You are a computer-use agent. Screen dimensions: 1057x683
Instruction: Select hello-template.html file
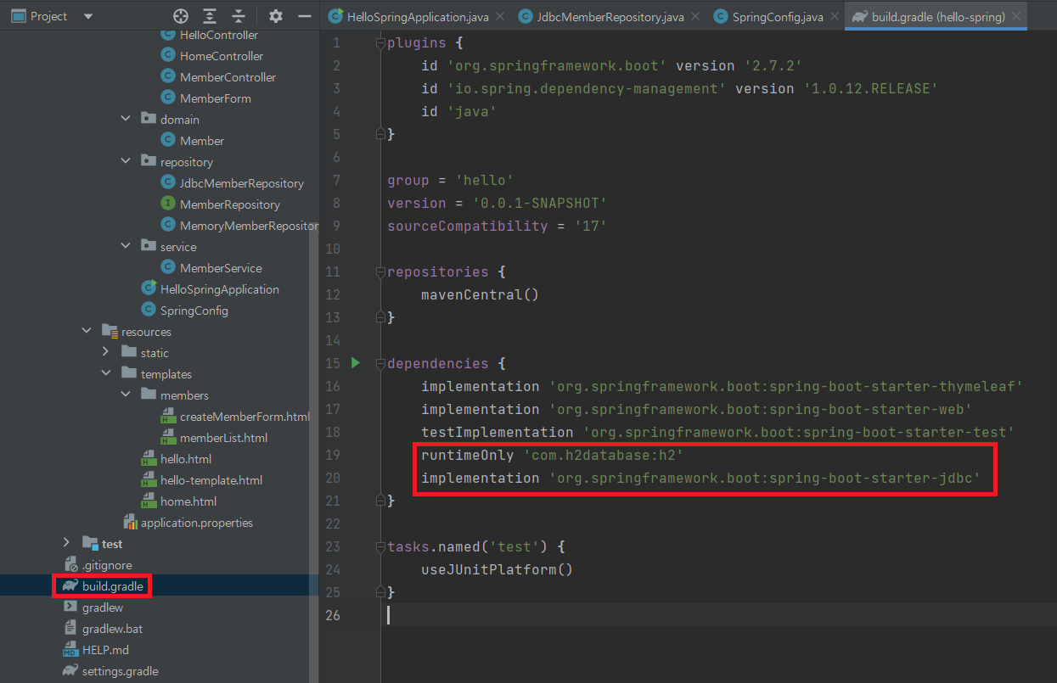211,480
